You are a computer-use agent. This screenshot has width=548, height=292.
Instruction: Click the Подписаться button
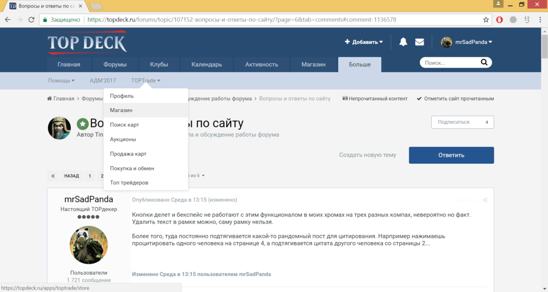[x=463, y=122]
